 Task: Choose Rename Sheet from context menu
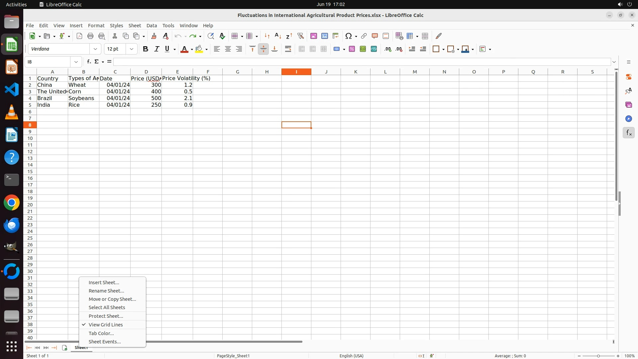pos(106,291)
